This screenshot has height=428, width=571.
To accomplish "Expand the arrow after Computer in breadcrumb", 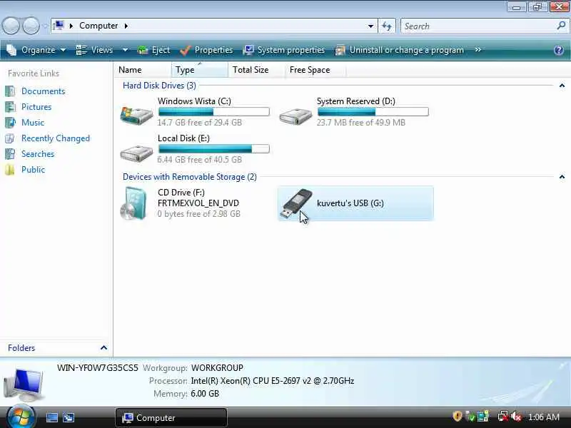I will [x=126, y=26].
